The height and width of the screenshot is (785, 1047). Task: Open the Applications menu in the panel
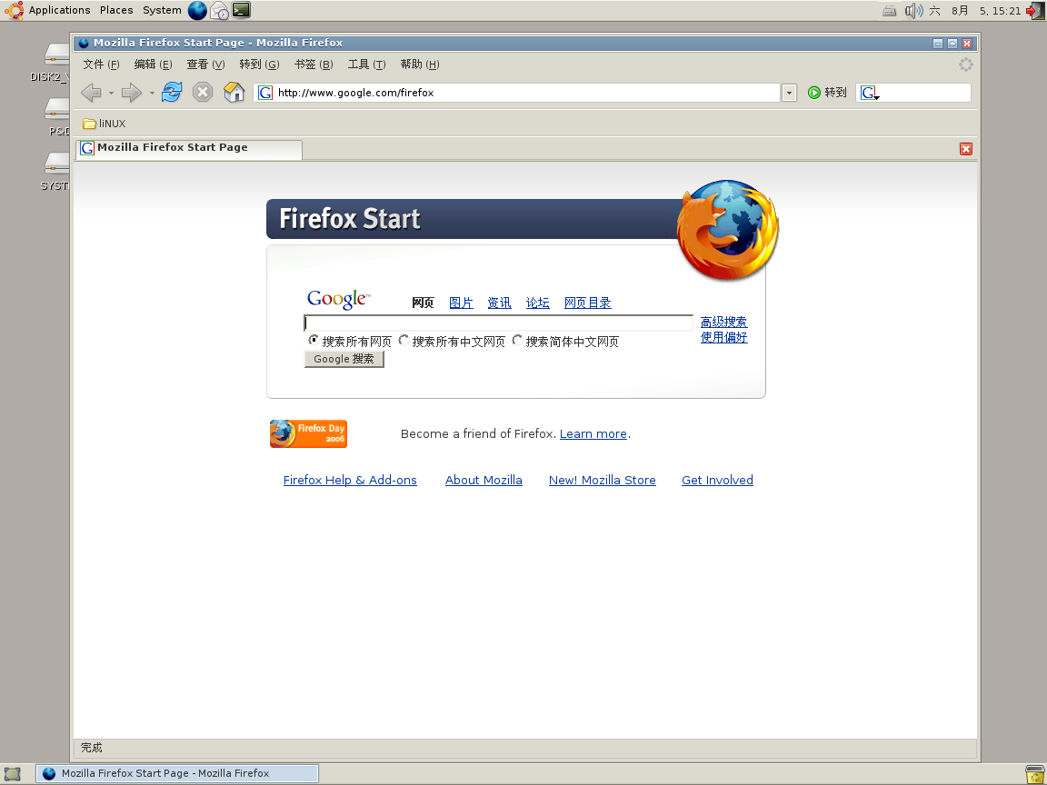coord(59,10)
